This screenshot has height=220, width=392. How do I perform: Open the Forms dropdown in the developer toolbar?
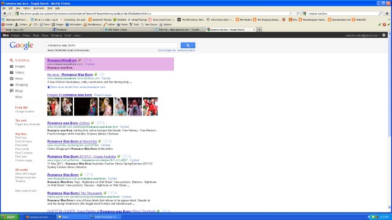[x=45, y=24]
